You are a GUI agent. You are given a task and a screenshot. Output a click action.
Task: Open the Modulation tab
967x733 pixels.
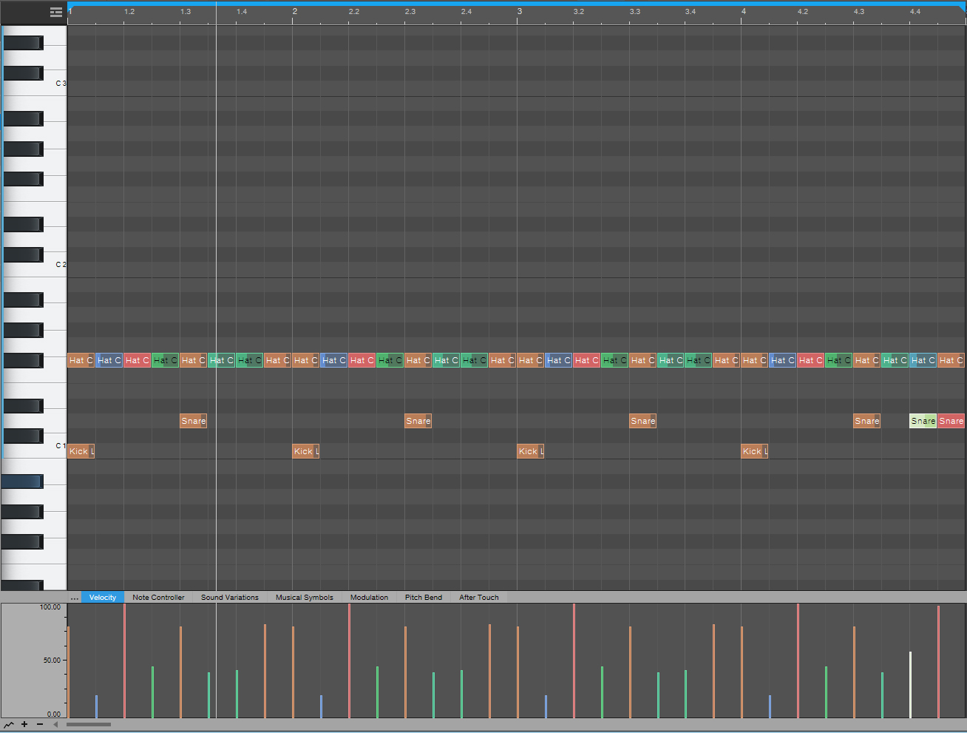tap(369, 598)
